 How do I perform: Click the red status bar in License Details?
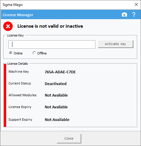(x=5, y=95)
